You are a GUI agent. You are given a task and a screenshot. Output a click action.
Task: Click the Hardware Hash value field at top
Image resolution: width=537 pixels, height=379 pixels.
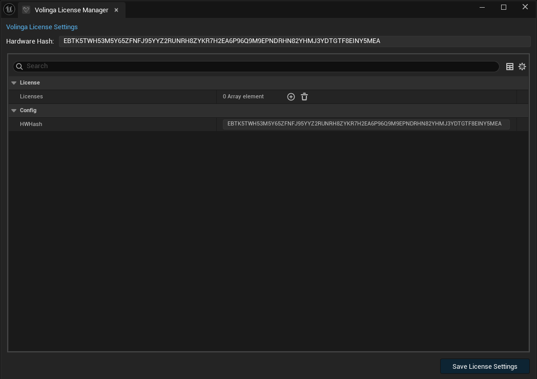(x=294, y=41)
